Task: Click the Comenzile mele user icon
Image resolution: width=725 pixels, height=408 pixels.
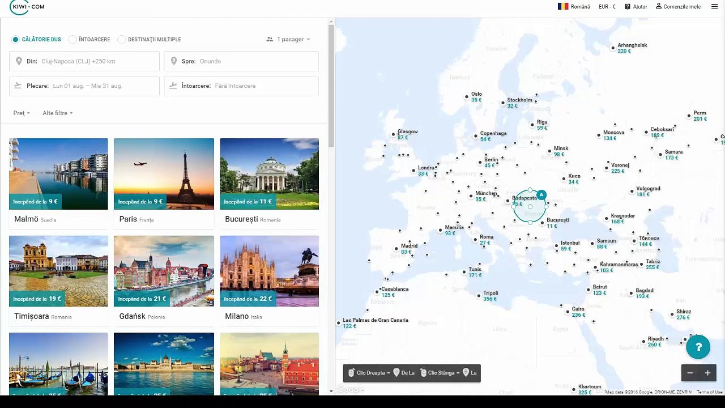Action: (x=659, y=6)
